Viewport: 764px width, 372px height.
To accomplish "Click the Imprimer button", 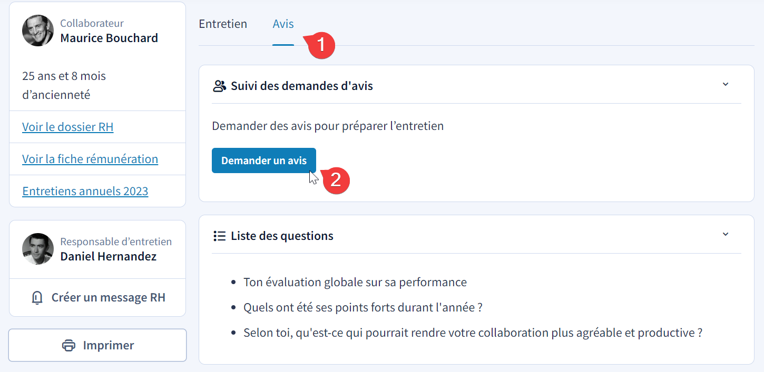I will tap(97, 346).
